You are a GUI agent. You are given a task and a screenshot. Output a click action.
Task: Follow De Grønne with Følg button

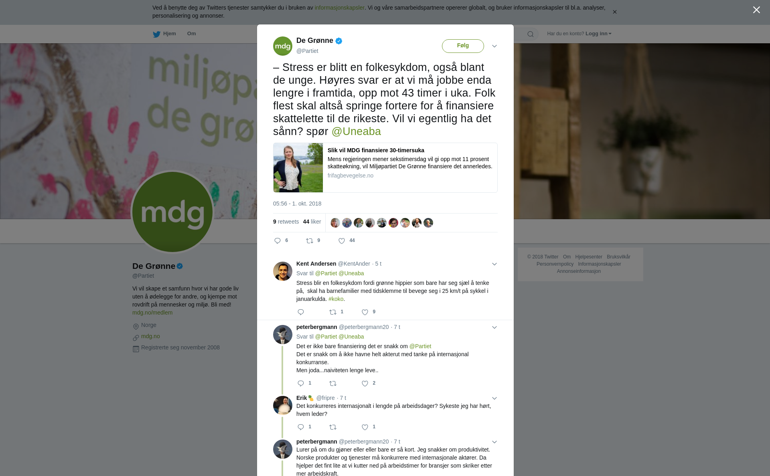pyautogui.click(x=463, y=46)
